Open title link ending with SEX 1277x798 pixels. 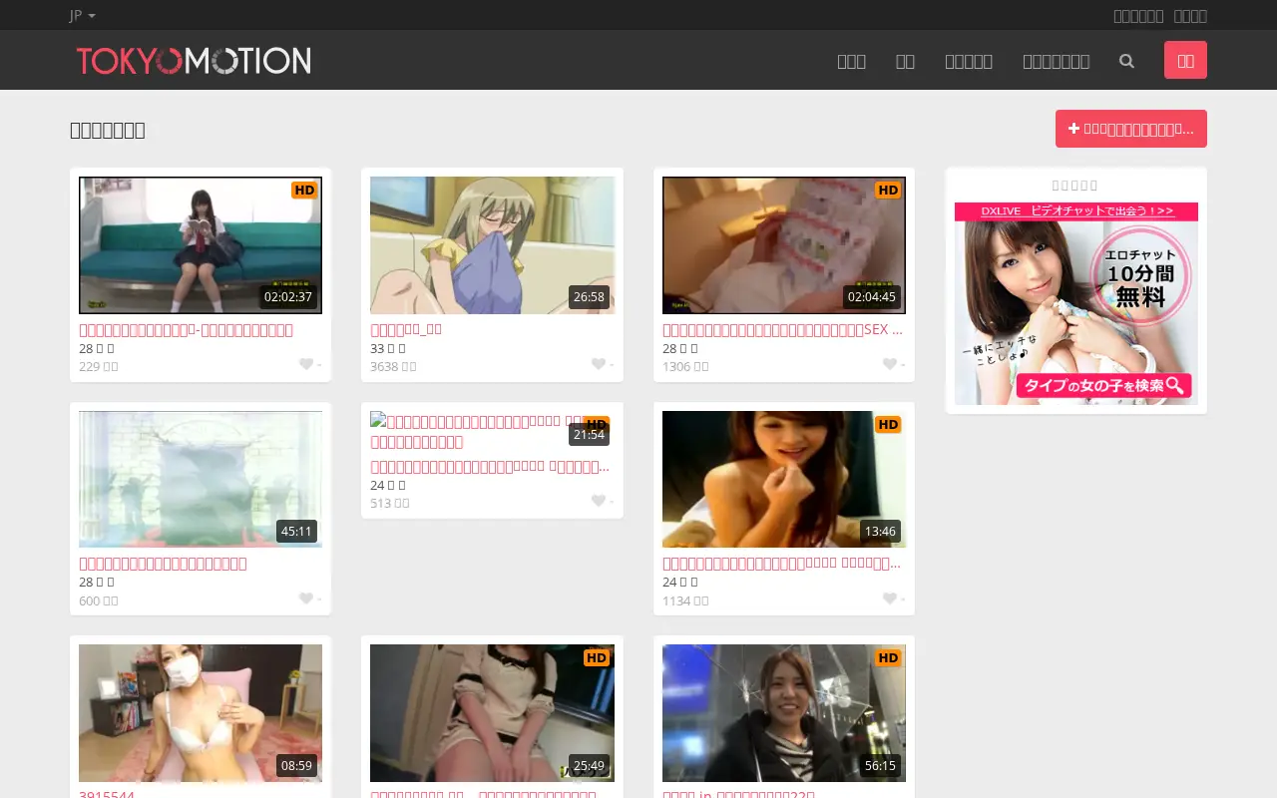point(782,329)
